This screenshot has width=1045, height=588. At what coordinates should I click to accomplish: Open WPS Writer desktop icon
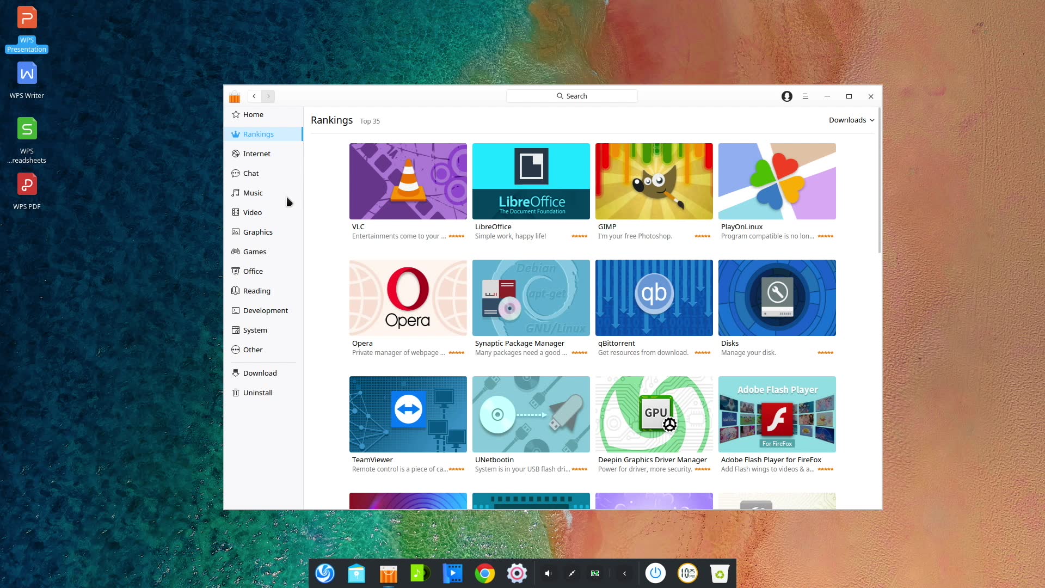click(x=27, y=81)
